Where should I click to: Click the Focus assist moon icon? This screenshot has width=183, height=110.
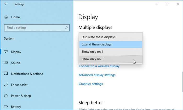click(6, 85)
